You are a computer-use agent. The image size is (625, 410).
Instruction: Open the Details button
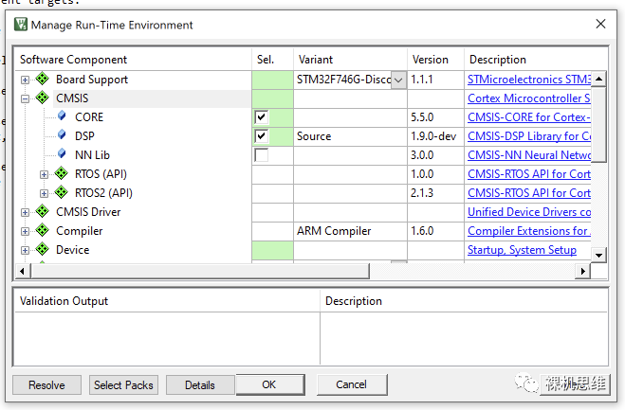coord(200,385)
